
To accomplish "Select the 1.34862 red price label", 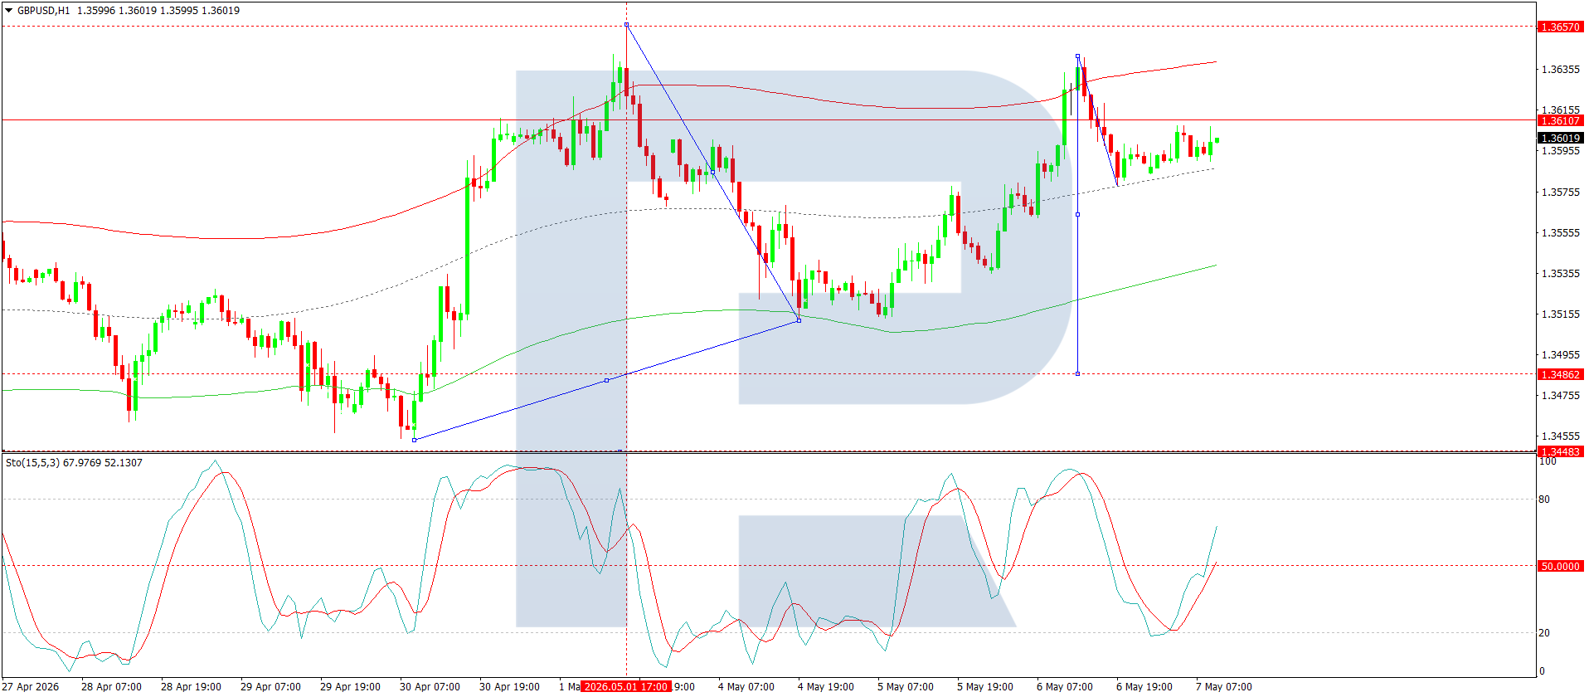I will [x=1560, y=375].
